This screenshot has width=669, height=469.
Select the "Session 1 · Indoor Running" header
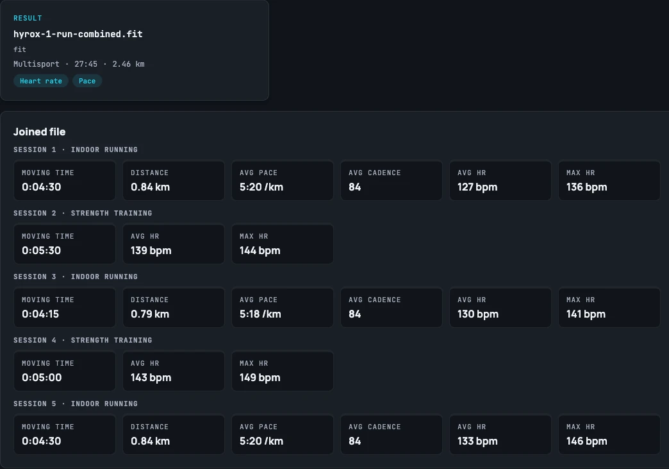pyautogui.click(x=76, y=149)
